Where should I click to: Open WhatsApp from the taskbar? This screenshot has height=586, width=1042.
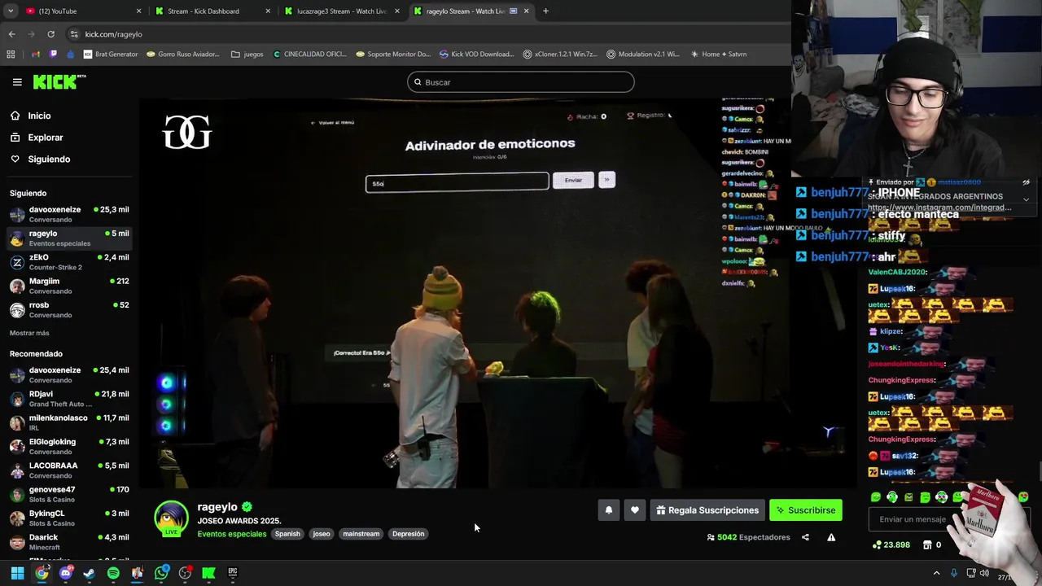coord(161,573)
